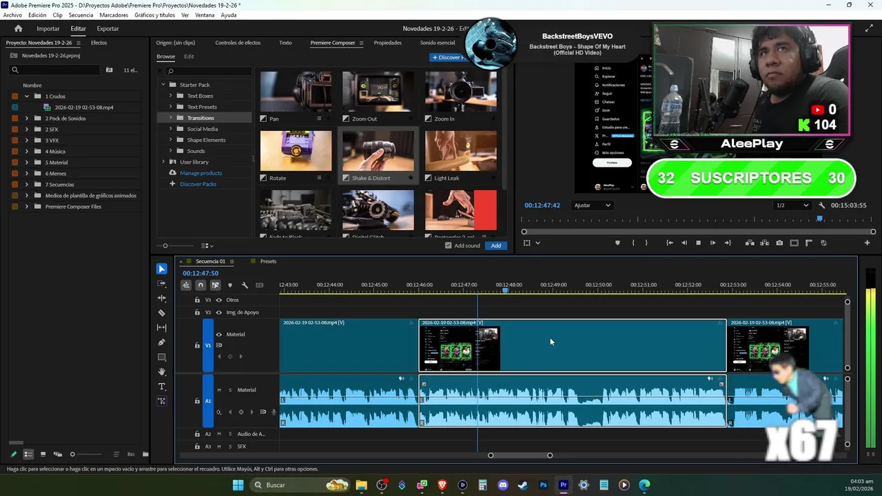The width and height of the screenshot is (882, 496).
Task: Select the Track Select Forward tool
Action: pos(161,284)
